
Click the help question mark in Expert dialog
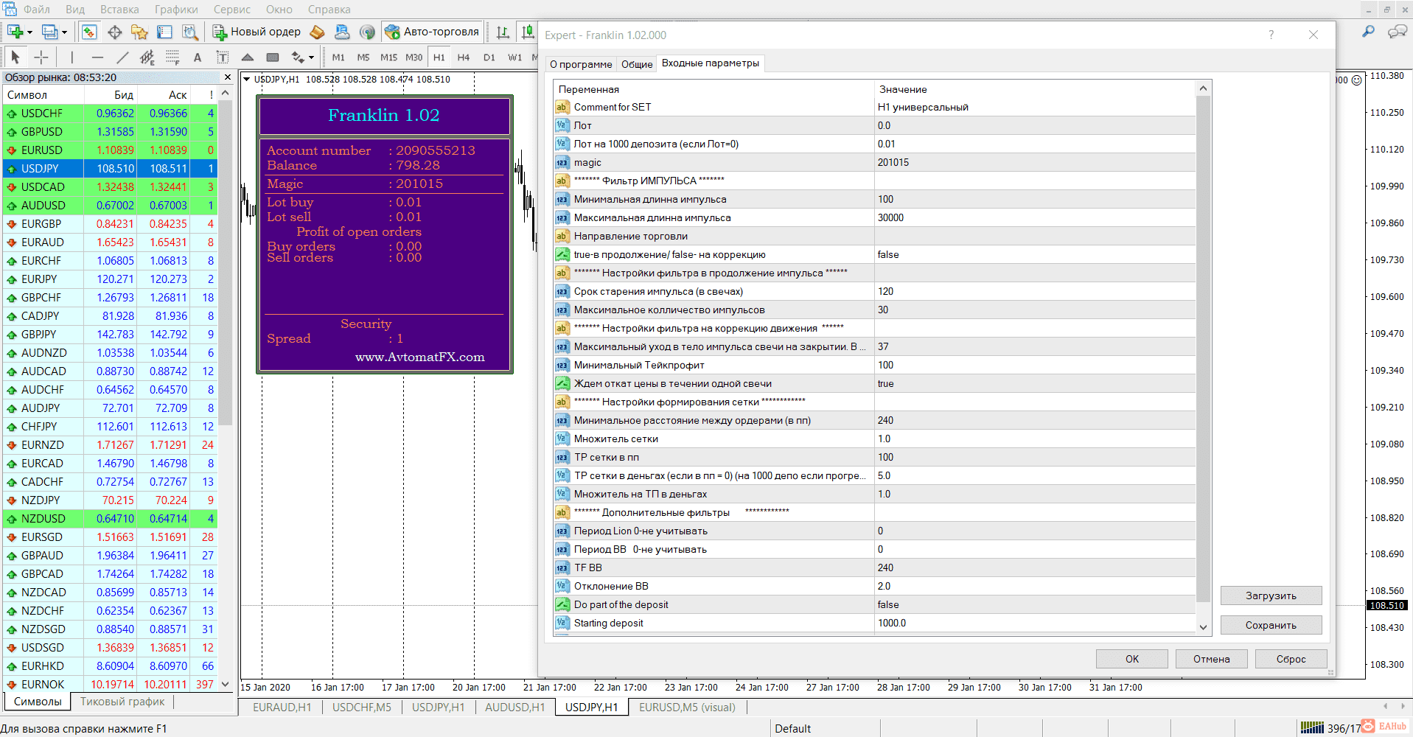pyautogui.click(x=1271, y=35)
